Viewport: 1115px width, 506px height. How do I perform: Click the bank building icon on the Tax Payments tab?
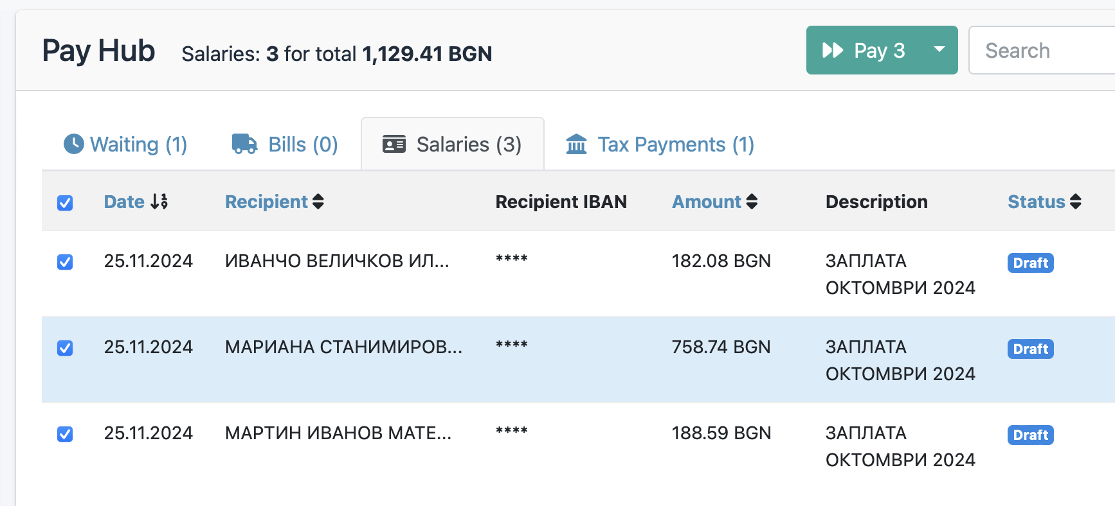click(x=576, y=144)
